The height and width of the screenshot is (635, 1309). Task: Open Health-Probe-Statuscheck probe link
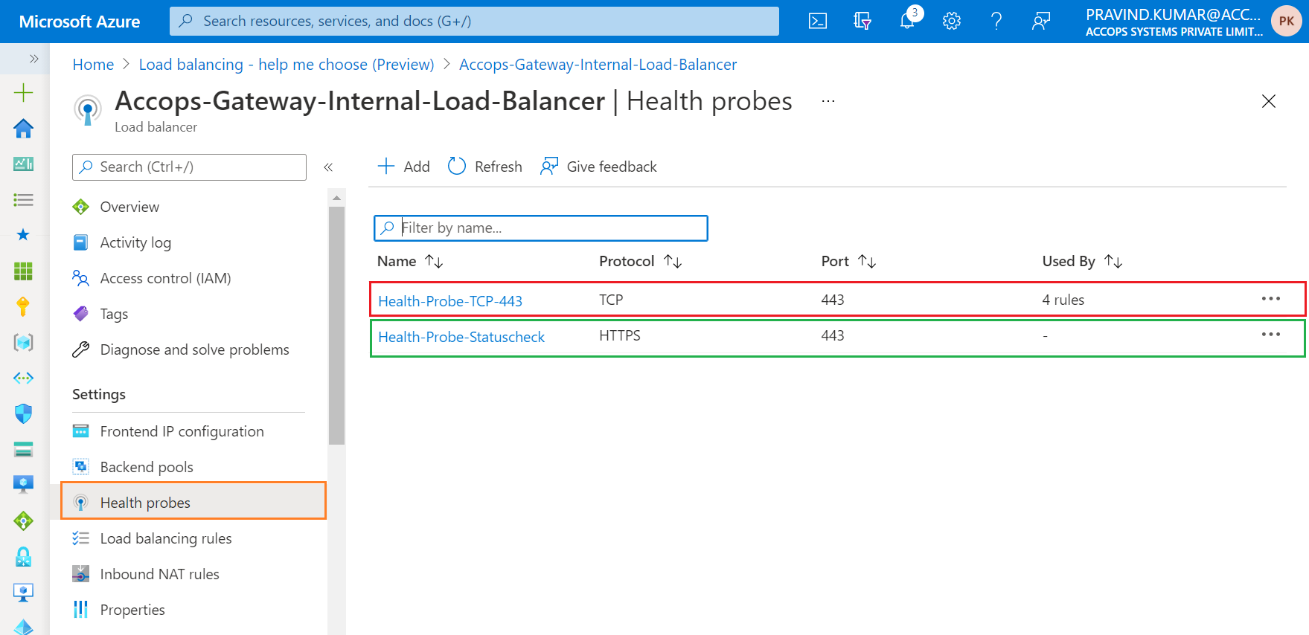tap(461, 337)
